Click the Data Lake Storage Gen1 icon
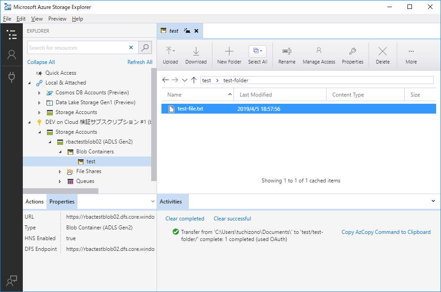The image size is (441, 292). coord(50,103)
